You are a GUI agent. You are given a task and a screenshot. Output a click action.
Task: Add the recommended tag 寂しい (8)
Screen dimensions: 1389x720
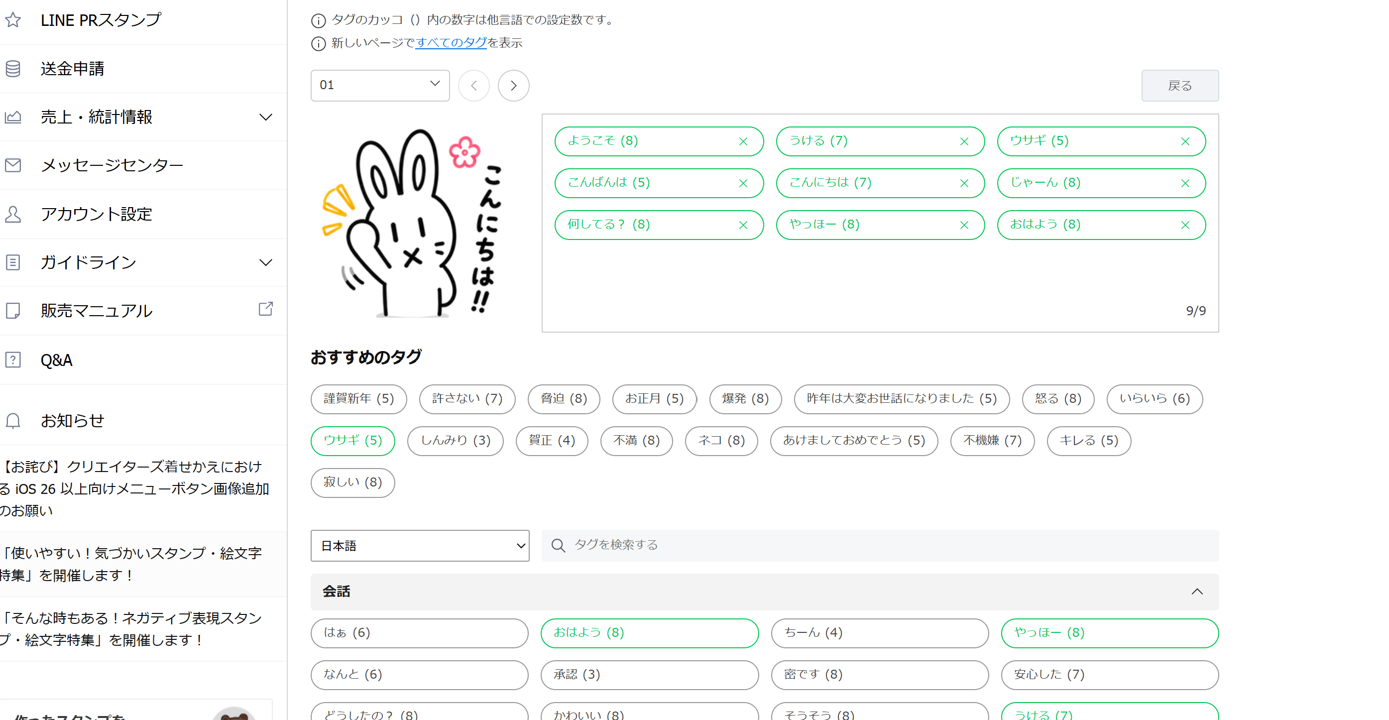pyautogui.click(x=352, y=482)
